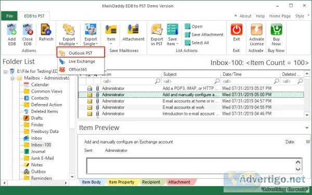
Task: Open the File tab
Action: click(x=9, y=16)
